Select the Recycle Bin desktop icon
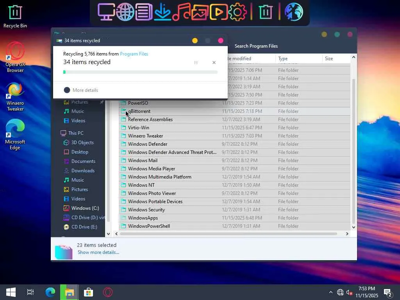Screen dimensions: 400x300 (x=15, y=16)
